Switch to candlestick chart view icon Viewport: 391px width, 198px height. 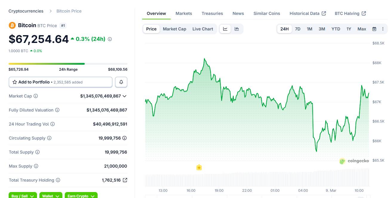click(237, 29)
